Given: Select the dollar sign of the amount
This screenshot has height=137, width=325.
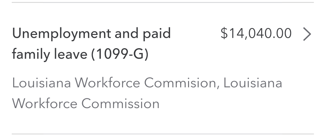Looking at the screenshot, I should point(224,34).
